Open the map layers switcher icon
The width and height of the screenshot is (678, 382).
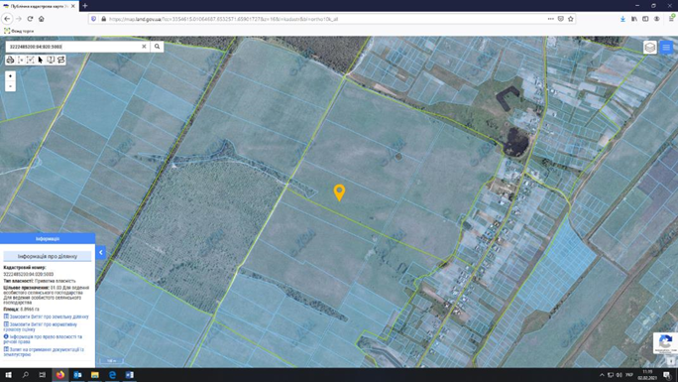click(x=650, y=48)
